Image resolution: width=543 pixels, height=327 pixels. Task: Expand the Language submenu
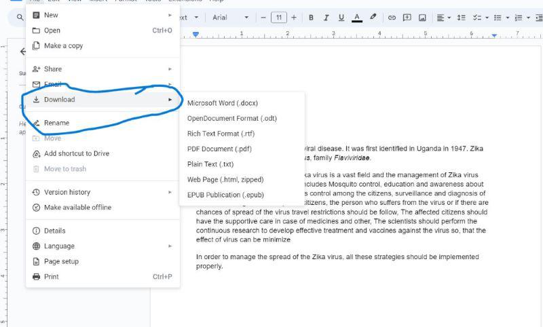(x=103, y=246)
